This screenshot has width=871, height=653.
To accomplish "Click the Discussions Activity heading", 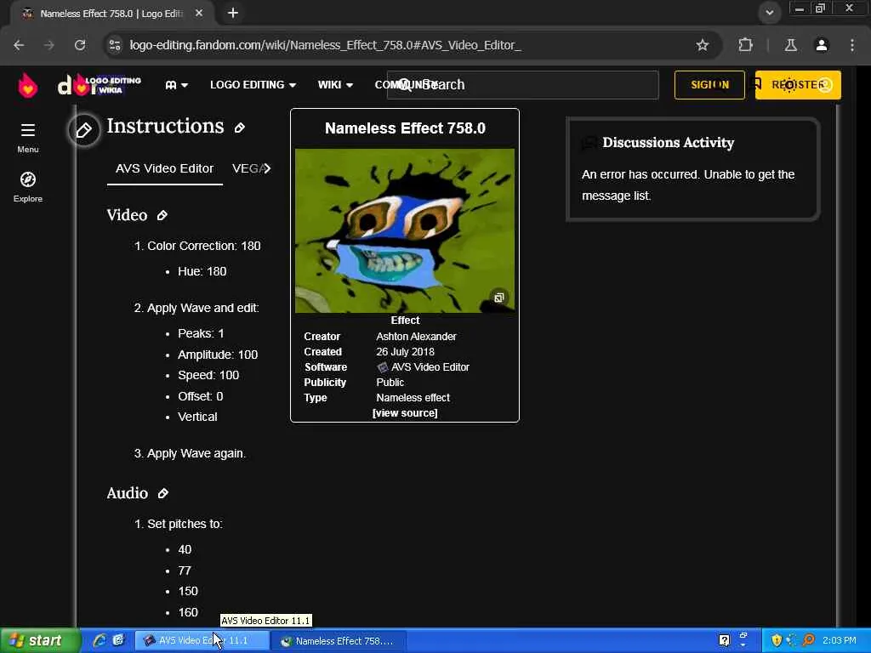I will 668,143.
